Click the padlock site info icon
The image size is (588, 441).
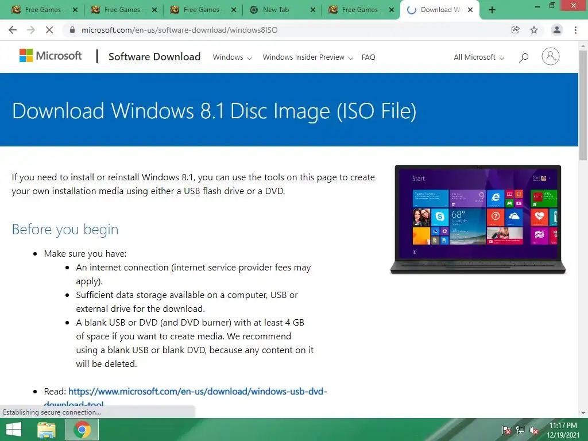(x=72, y=30)
